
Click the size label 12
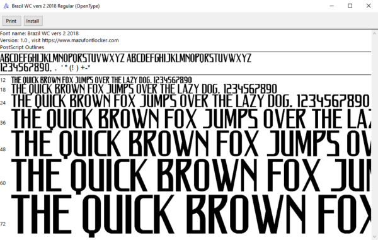pyautogui.click(x=3, y=80)
